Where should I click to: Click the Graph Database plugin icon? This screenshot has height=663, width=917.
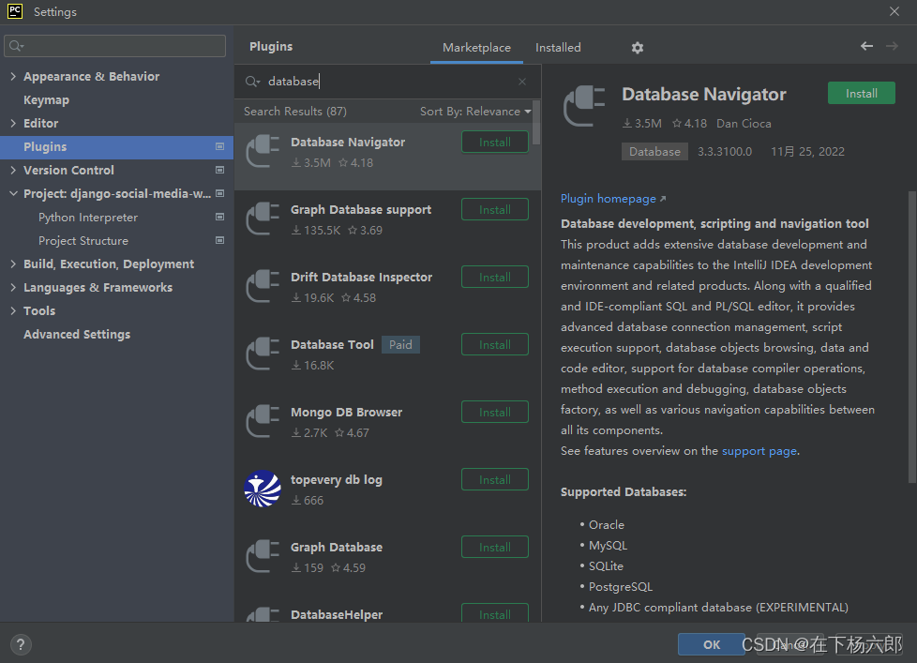click(x=263, y=557)
